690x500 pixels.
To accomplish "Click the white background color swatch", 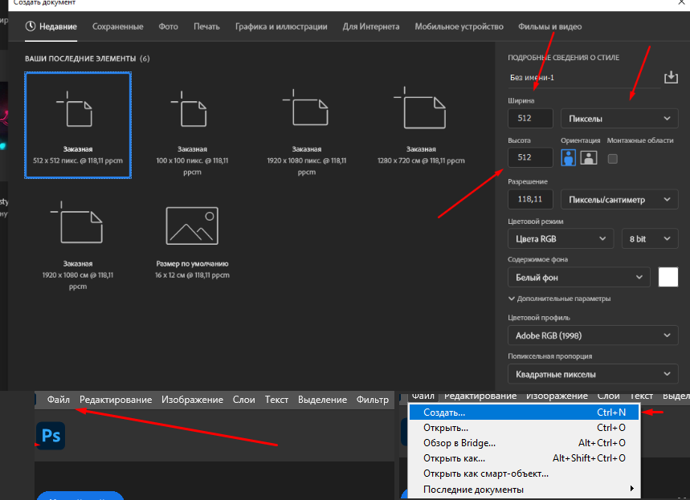I will 668,277.
